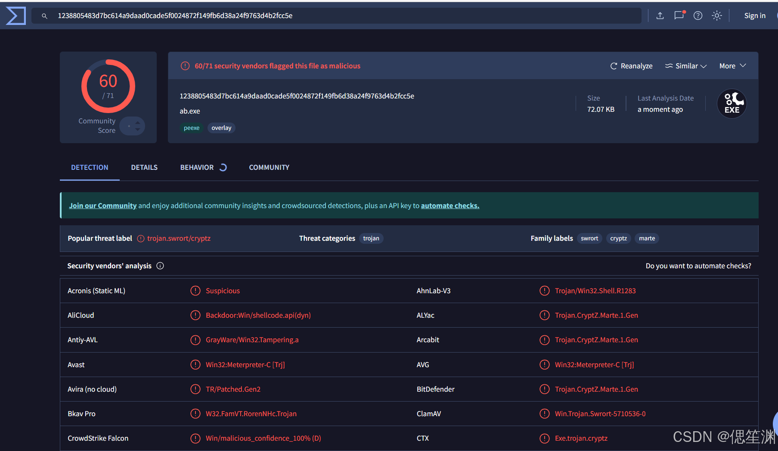
Task: Click the 60/71 detection score circle
Action: 108,86
